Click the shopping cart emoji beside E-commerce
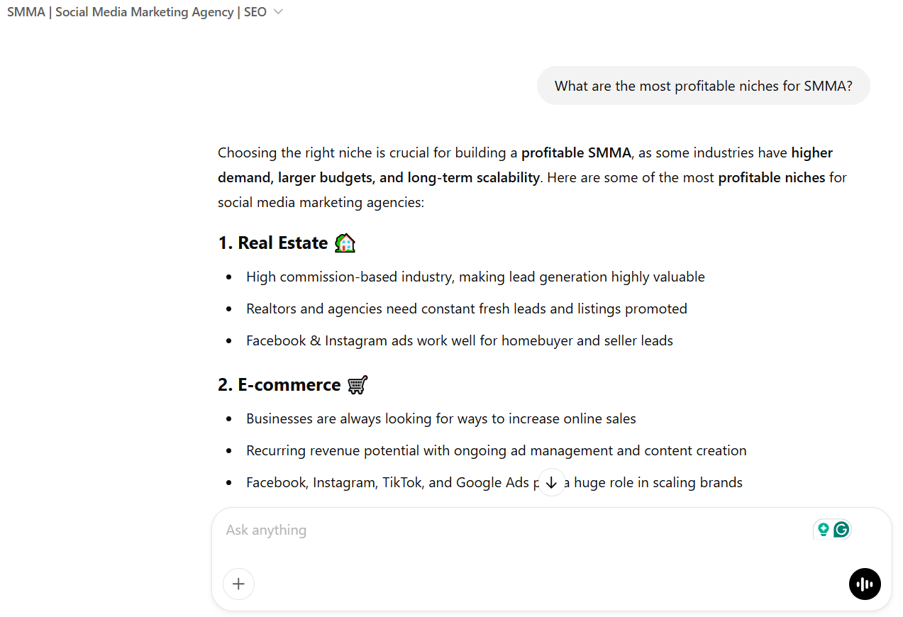The width and height of the screenshot is (903, 617). coord(358,385)
